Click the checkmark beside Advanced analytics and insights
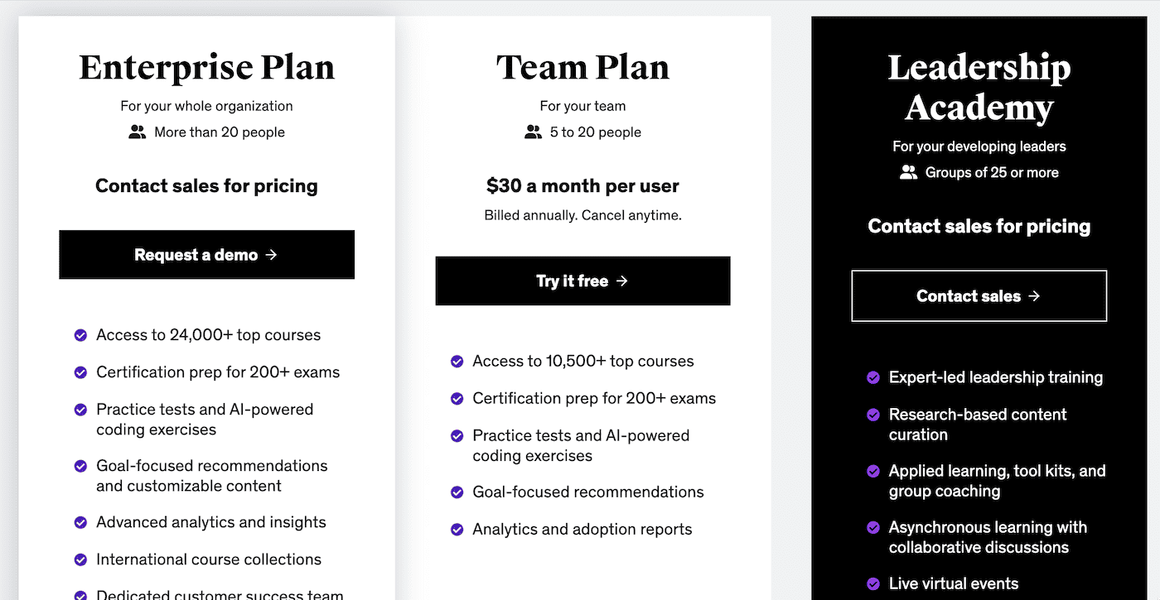The image size is (1160, 600). (80, 522)
